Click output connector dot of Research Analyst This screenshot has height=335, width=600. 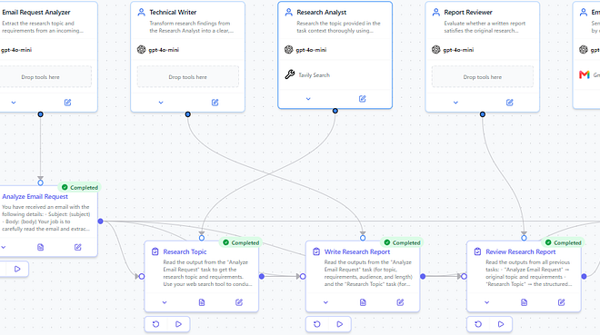point(335,111)
